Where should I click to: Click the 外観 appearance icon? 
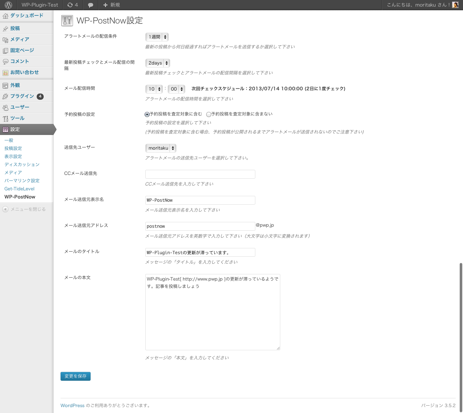pos(6,85)
